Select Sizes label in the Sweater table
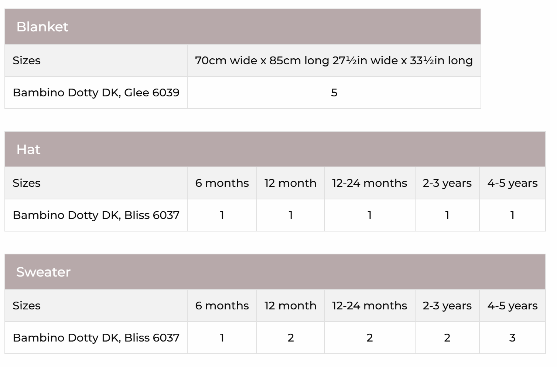 pos(27,306)
